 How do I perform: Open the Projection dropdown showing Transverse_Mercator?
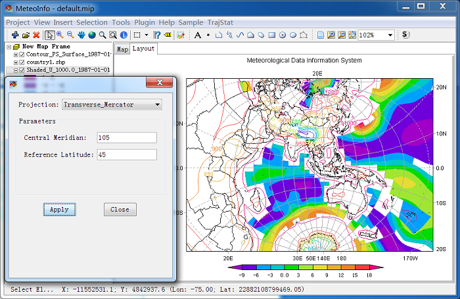(112, 104)
